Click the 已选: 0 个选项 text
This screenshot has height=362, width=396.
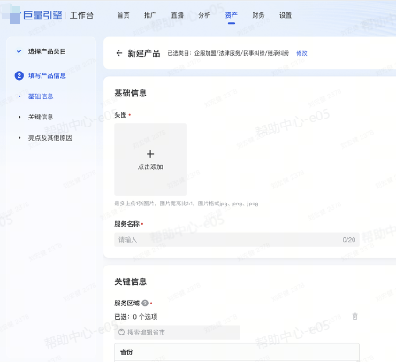[x=136, y=317]
